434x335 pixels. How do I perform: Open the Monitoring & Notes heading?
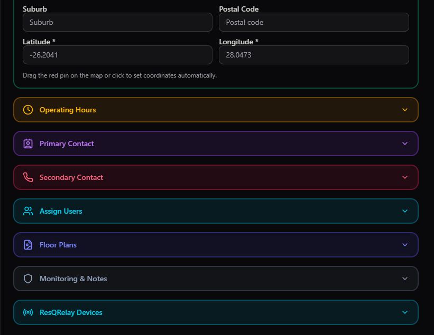click(x=73, y=279)
